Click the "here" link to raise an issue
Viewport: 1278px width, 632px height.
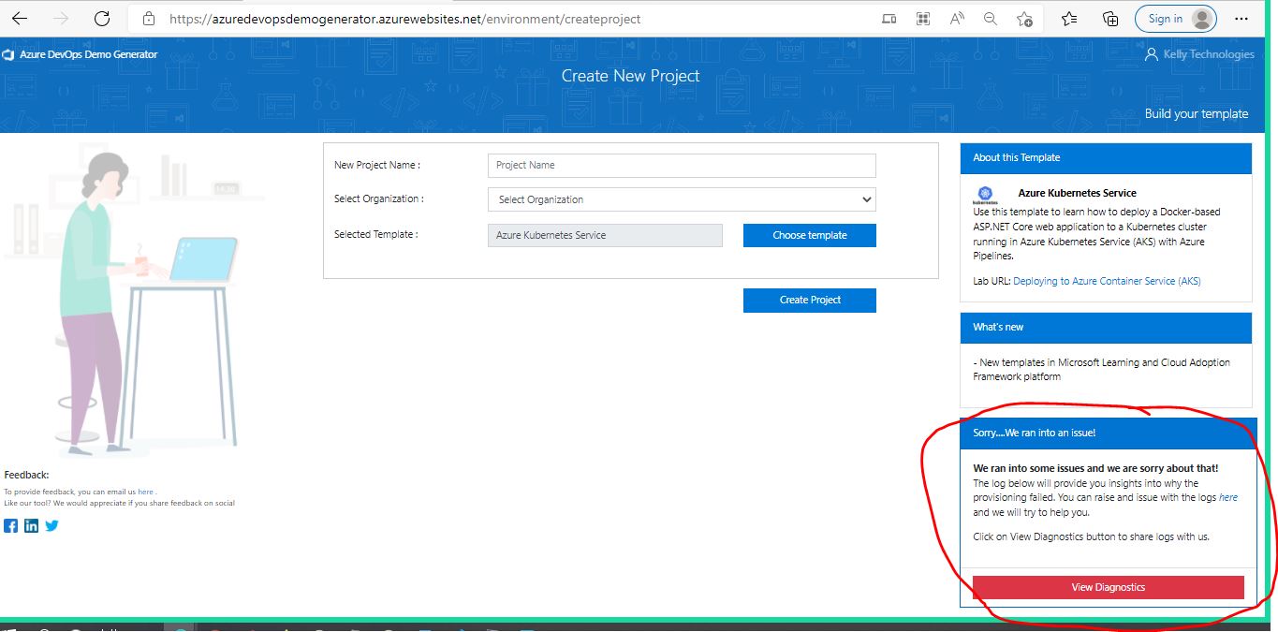pos(1228,497)
